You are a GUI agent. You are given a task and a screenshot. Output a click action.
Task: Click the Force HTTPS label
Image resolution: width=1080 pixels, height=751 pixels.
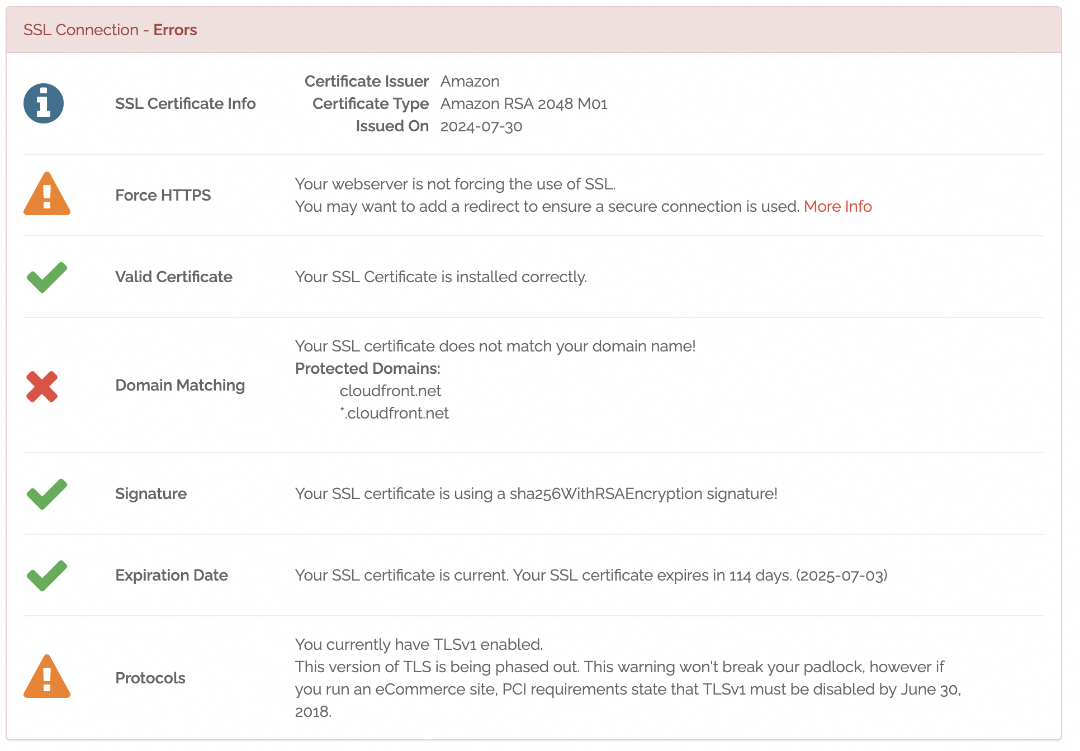tap(163, 196)
